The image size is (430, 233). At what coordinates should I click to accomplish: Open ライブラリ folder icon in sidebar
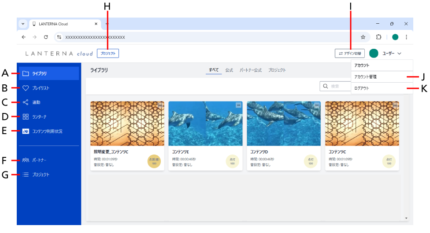tap(26, 73)
